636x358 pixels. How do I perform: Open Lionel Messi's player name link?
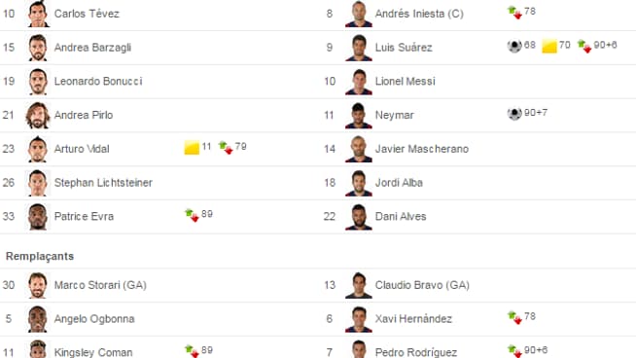pos(405,81)
